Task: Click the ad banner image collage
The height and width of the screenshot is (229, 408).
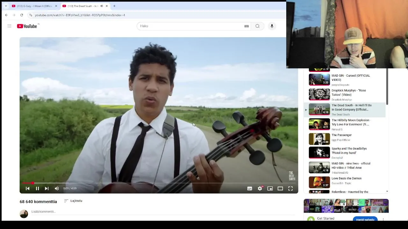Action: tap(346, 206)
